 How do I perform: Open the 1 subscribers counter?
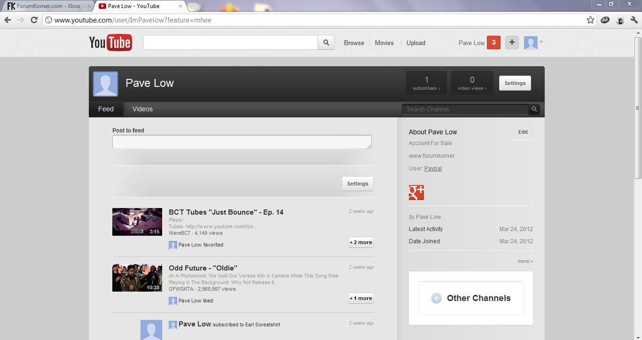tap(426, 83)
